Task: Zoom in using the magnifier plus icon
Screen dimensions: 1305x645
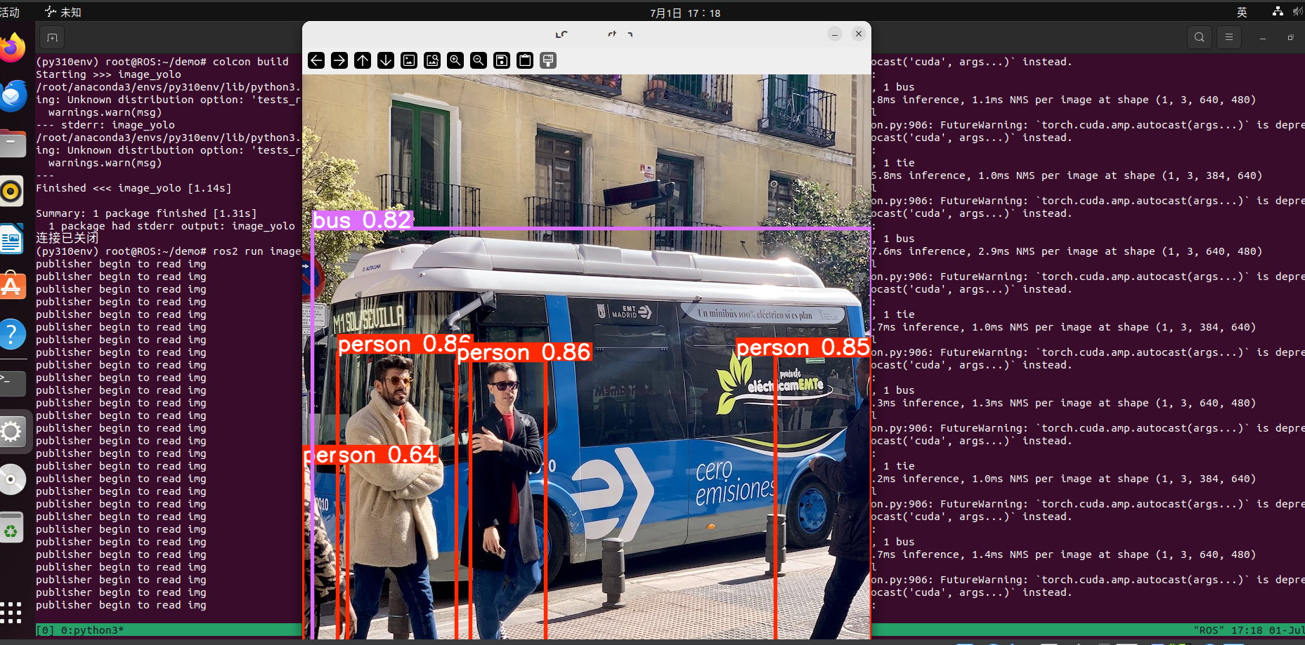Action: click(x=455, y=60)
